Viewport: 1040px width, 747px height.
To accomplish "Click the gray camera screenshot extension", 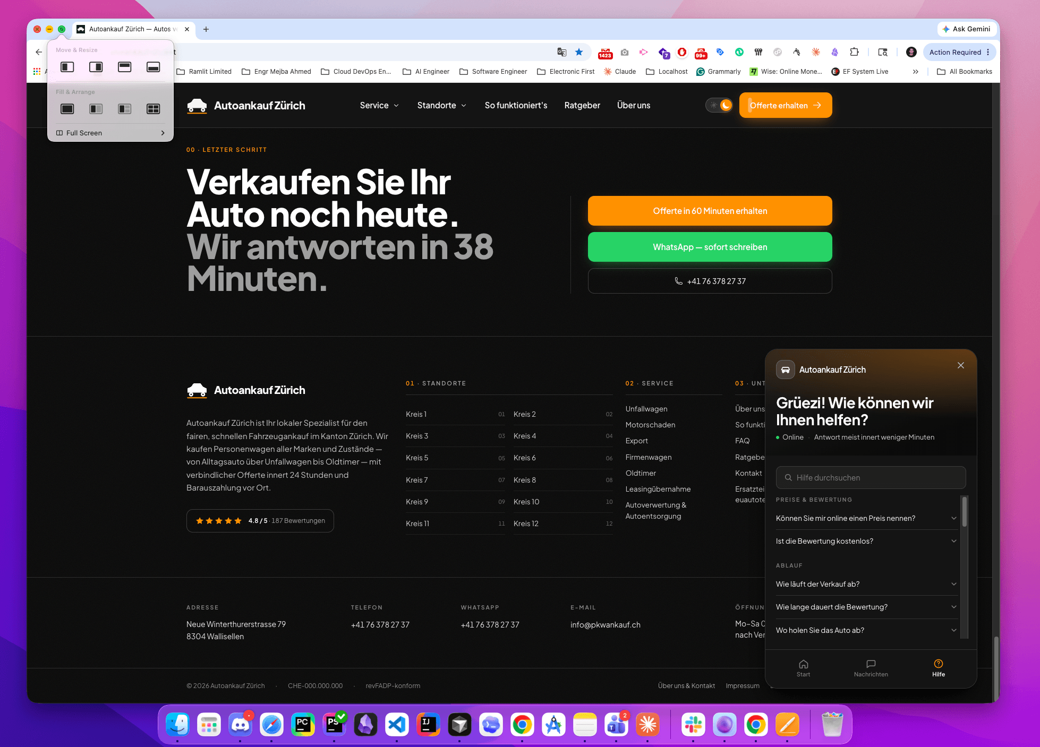I will [625, 52].
